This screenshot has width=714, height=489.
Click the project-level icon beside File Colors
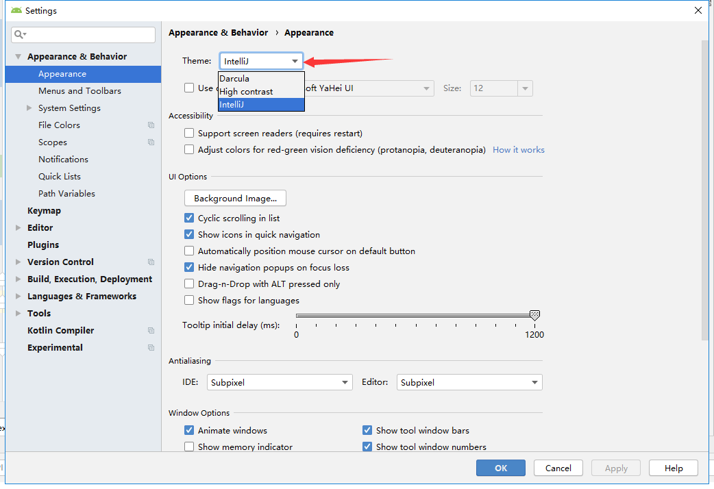tap(151, 125)
